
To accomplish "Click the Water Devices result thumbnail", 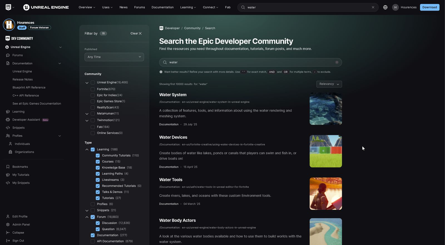I will (x=326, y=151).
